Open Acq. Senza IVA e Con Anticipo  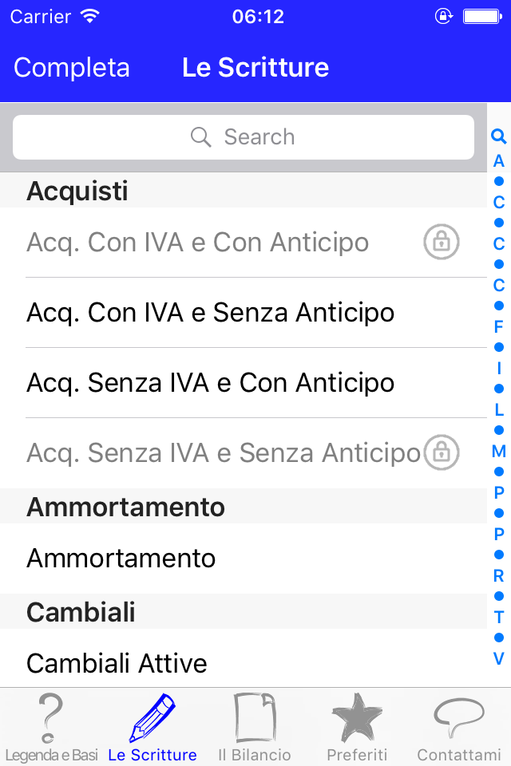tap(211, 383)
